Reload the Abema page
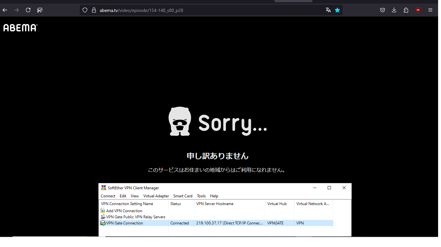 28,10
